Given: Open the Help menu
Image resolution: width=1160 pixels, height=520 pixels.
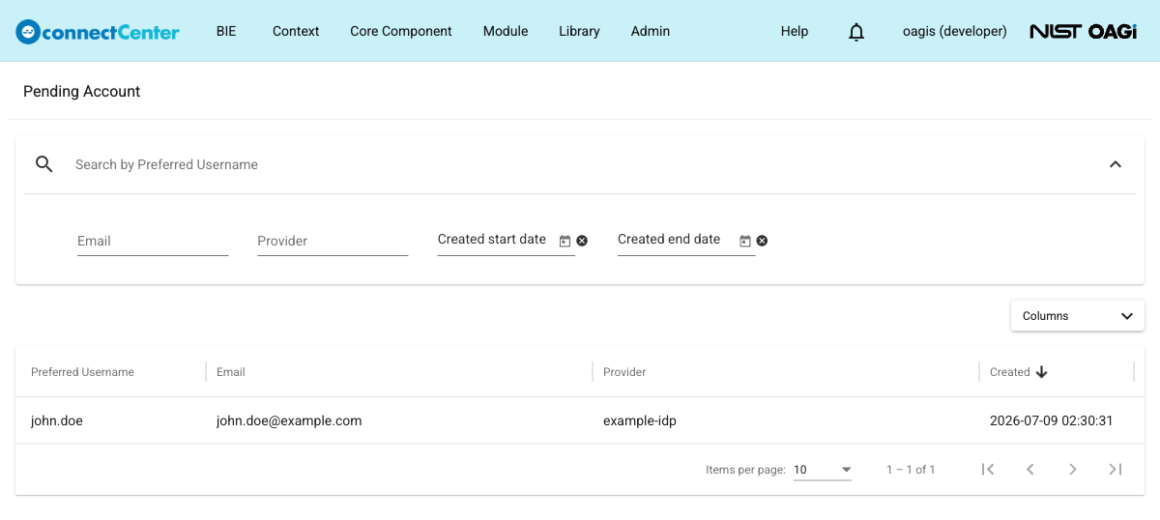Looking at the screenshot, I should (x=795, y=31).
